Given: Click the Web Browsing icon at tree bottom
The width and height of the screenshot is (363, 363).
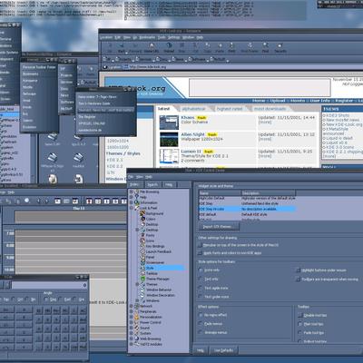Looking at the screenshot, I should click(136, 338).
